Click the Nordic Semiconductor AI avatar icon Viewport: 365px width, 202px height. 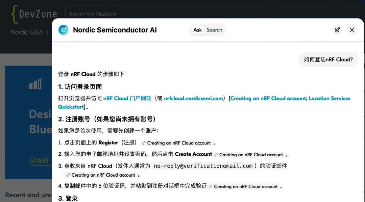tap(63, 30)
